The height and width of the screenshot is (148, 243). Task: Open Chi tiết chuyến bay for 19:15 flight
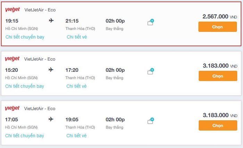click(25, 37)
